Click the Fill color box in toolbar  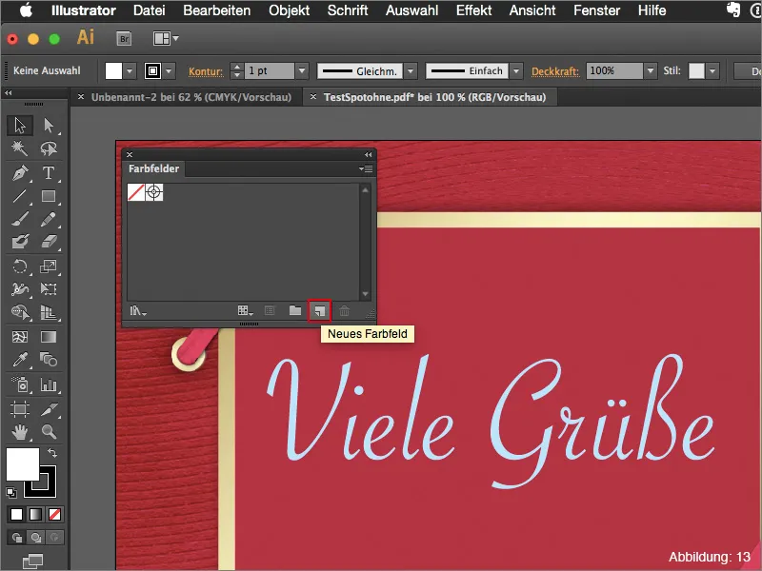click(22, 463)
